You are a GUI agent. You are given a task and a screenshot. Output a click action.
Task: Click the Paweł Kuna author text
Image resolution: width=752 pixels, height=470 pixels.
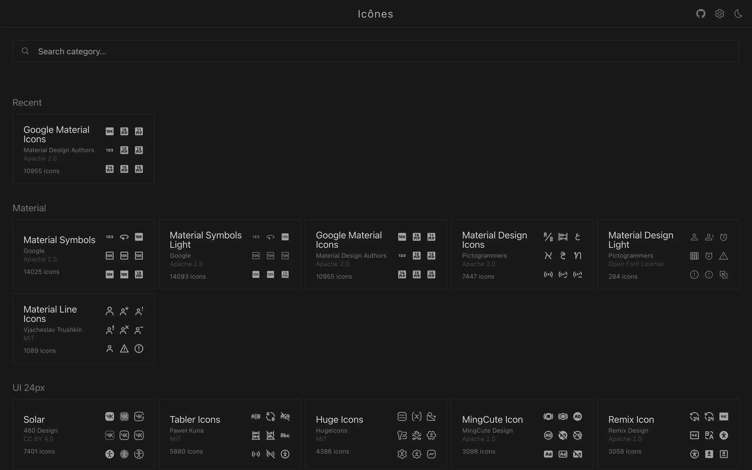click(186, 431)
